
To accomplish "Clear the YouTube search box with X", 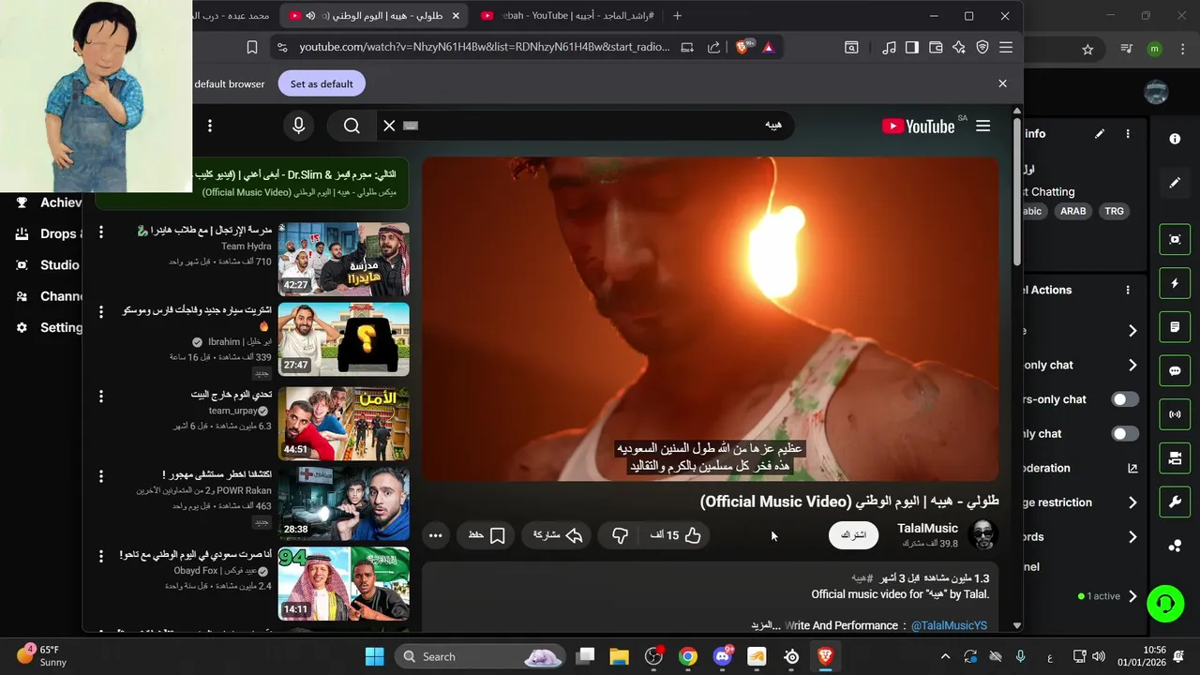I will click(389, 126).
